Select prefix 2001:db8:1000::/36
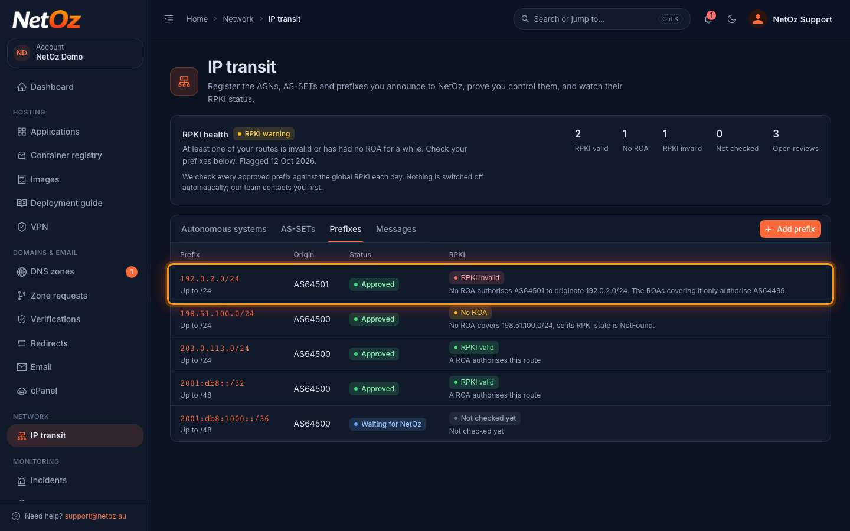The height and width of the screenshot is (531, 850). pyautogui.click(x=224, y=419)
